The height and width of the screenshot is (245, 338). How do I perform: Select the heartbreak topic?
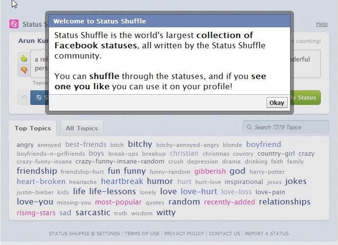[x=122, y=182]
